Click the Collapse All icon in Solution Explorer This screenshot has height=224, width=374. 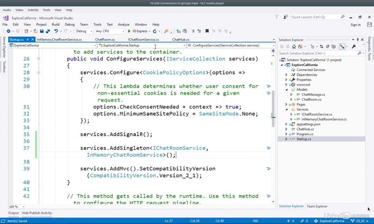pos(328,47)
